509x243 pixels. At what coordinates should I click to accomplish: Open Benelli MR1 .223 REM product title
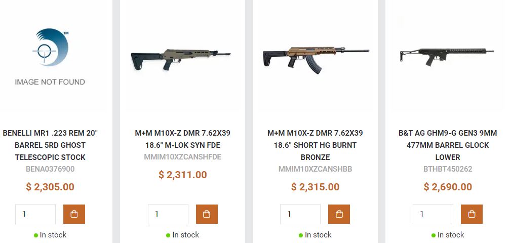click(50, 145)
